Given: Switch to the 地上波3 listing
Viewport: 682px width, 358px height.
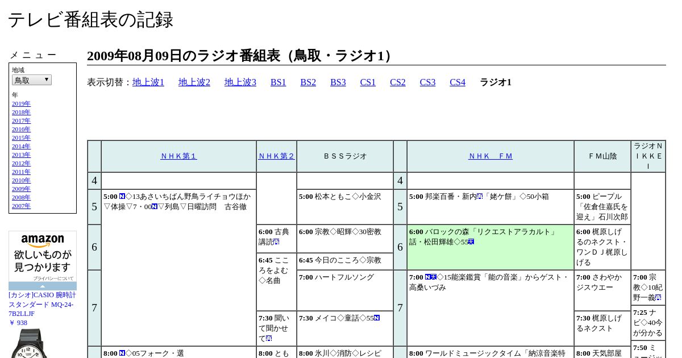Looking at the screenshot, I should coord(240,82).
